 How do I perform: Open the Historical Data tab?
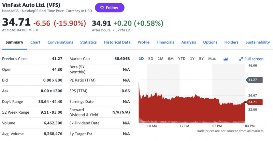click(117, 42)
